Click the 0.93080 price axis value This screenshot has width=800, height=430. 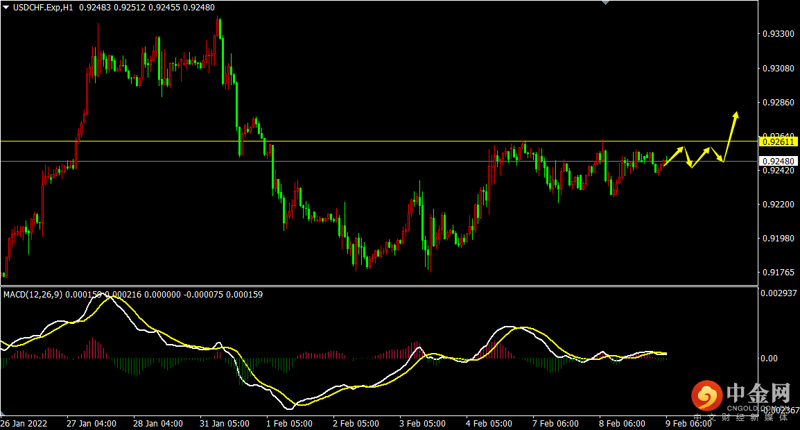(778, 69)
